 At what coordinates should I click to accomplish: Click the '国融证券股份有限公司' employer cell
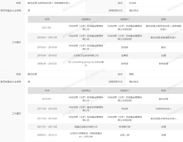(86, 127)
